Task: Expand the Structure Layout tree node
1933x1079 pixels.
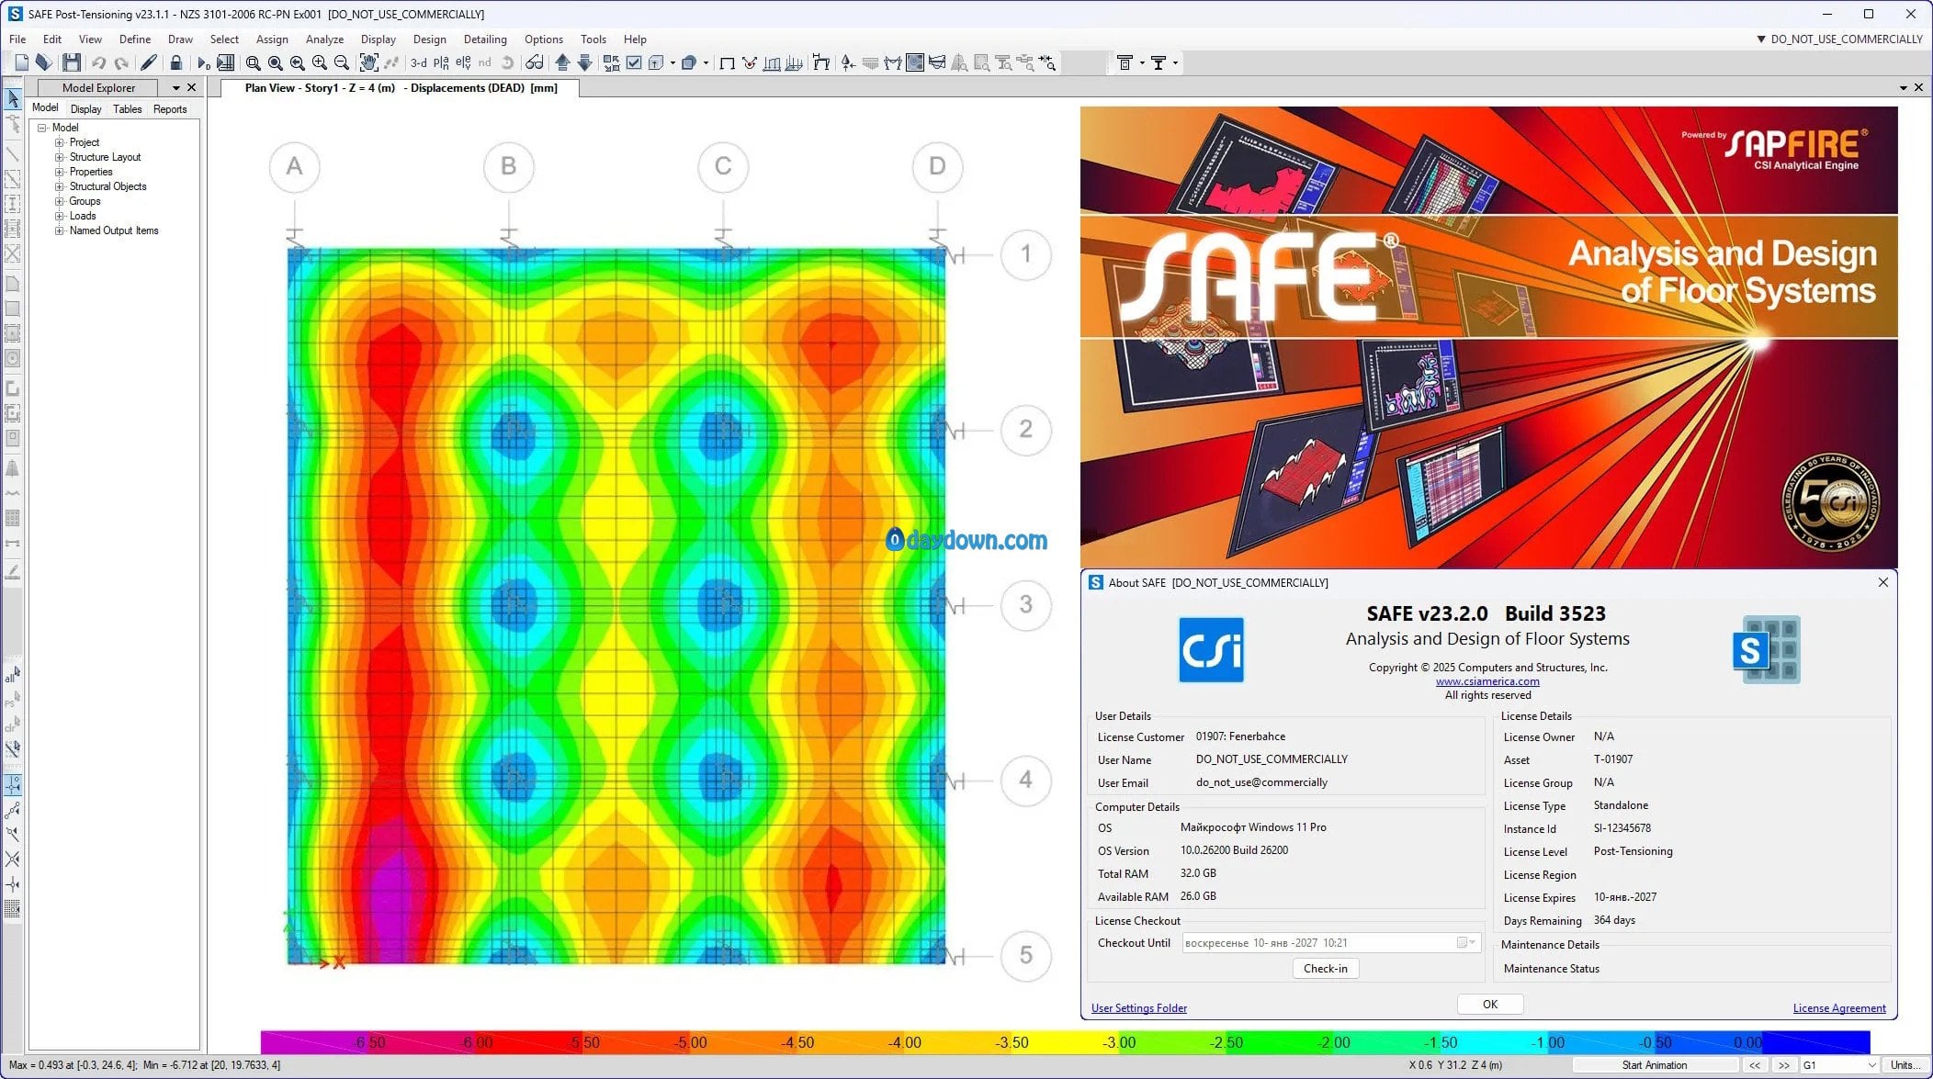Action: click(x=60, y=157)
